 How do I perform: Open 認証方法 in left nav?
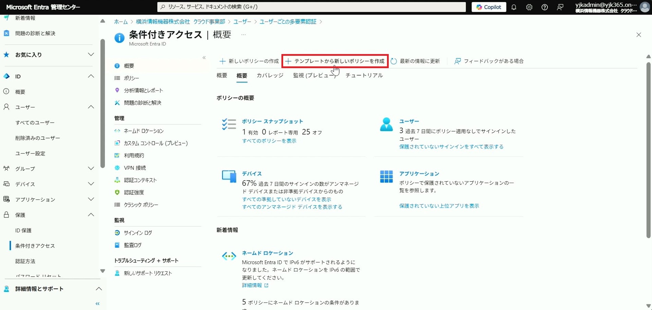click(x=25, y=261)
